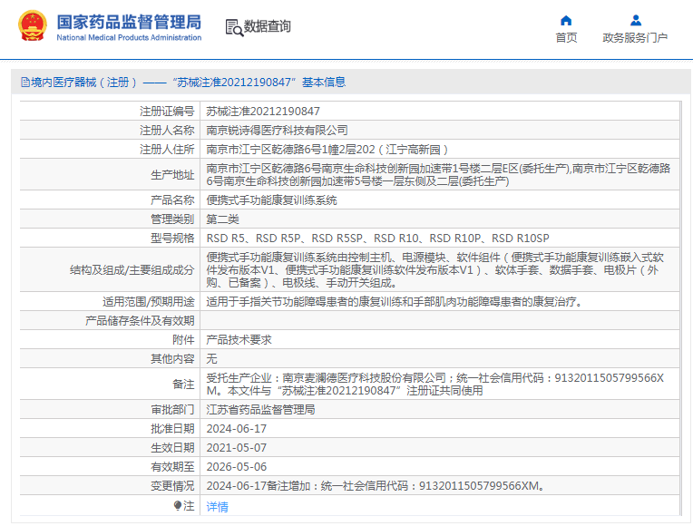The width and height of the screenshot is (693, 526).
Task: Click the 产品技术要求 attachment value
Action: point(239,339)
